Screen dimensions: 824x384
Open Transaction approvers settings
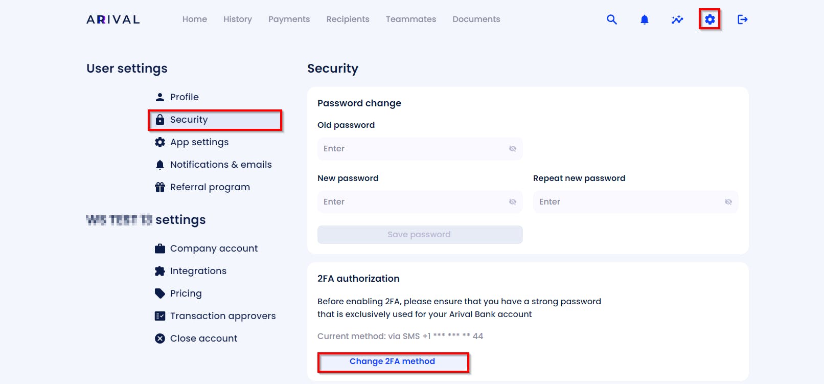223,316
